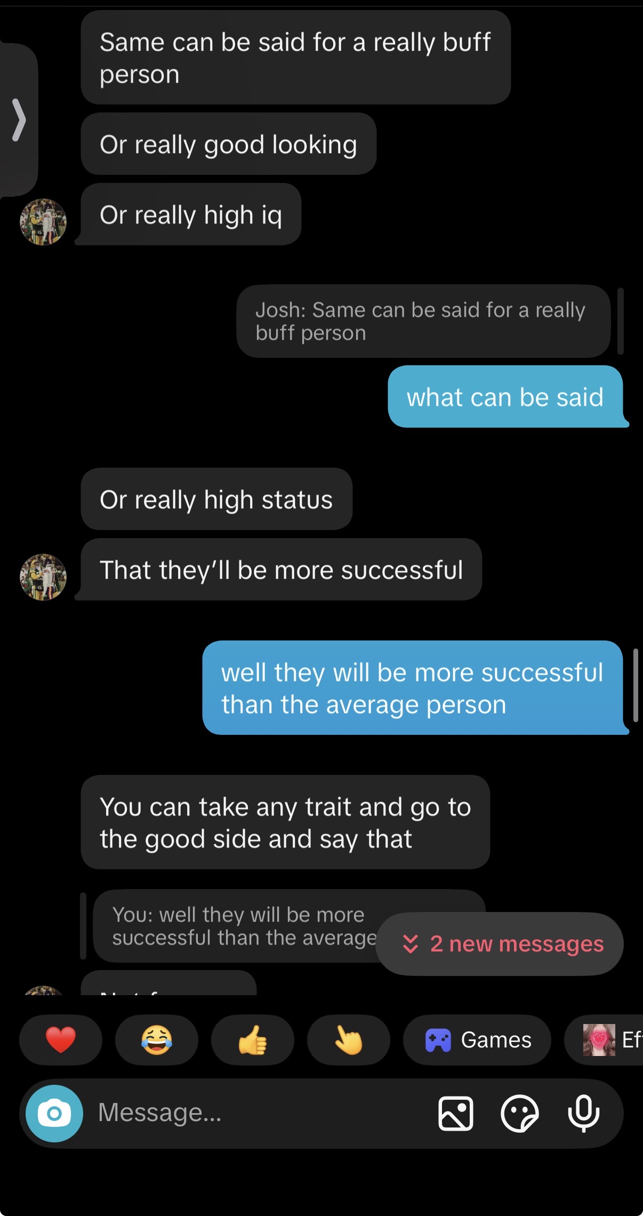Image resolution: width=643 pixels, height=1216 pixels.
Task: Tap the photo gallery icon
Action: click(x=455, y=1113)
